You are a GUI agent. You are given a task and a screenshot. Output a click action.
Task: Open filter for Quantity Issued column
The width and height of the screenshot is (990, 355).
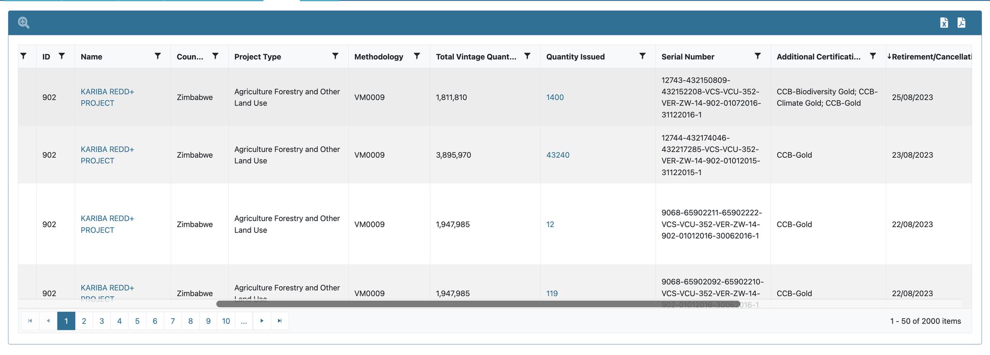[642, 56]
